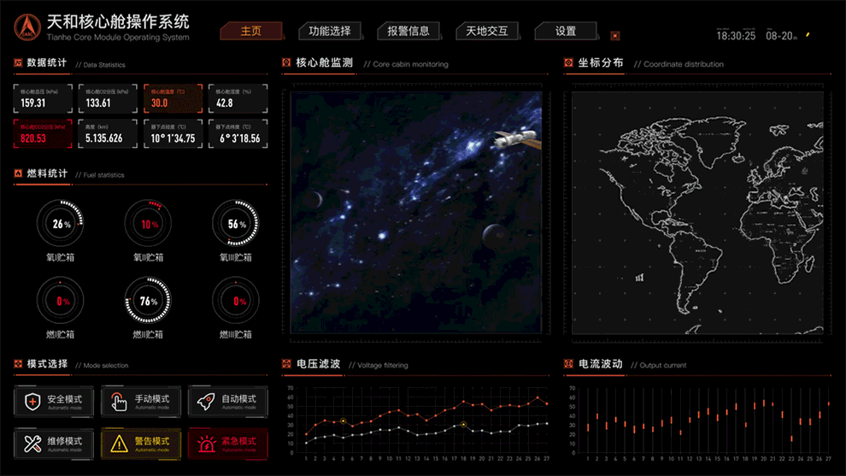The image size is (846, 476).
Task: Activate the yellow 警告模式 button
Action: click(141, 444)
